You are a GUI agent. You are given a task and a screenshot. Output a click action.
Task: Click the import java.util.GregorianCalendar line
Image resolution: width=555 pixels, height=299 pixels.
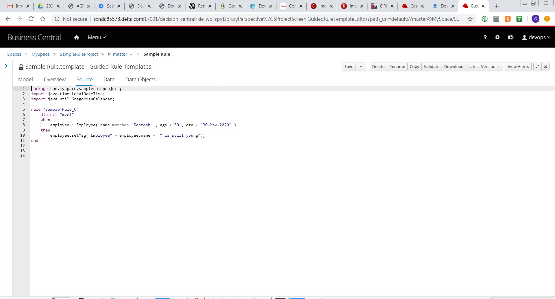73,99
